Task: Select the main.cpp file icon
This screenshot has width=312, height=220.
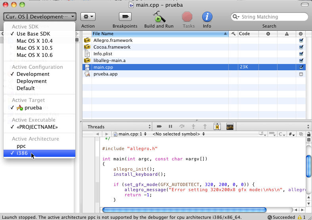Action: pyautogui.click(x=87, y=67)
